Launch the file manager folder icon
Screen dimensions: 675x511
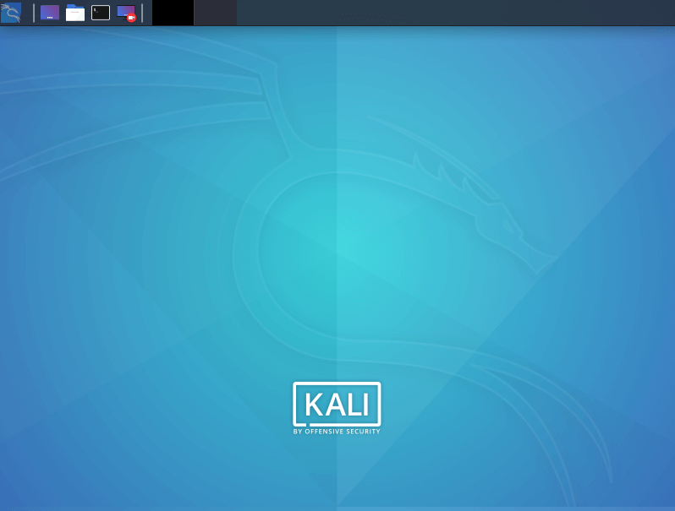[75, 13]
